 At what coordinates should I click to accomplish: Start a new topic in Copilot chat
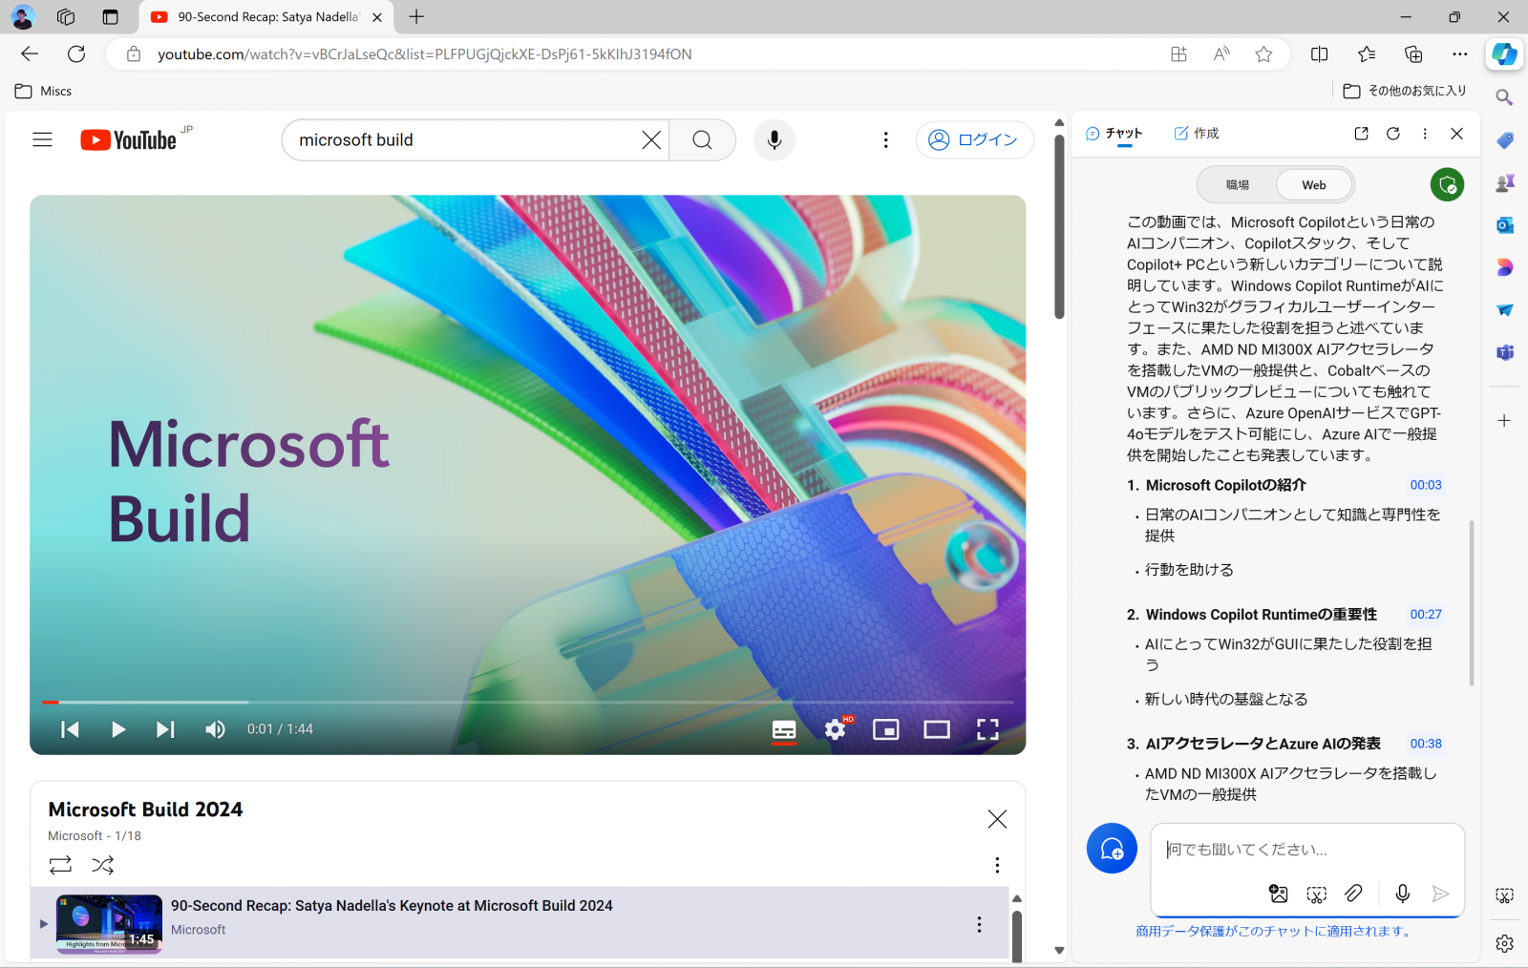coord(1112,848)
